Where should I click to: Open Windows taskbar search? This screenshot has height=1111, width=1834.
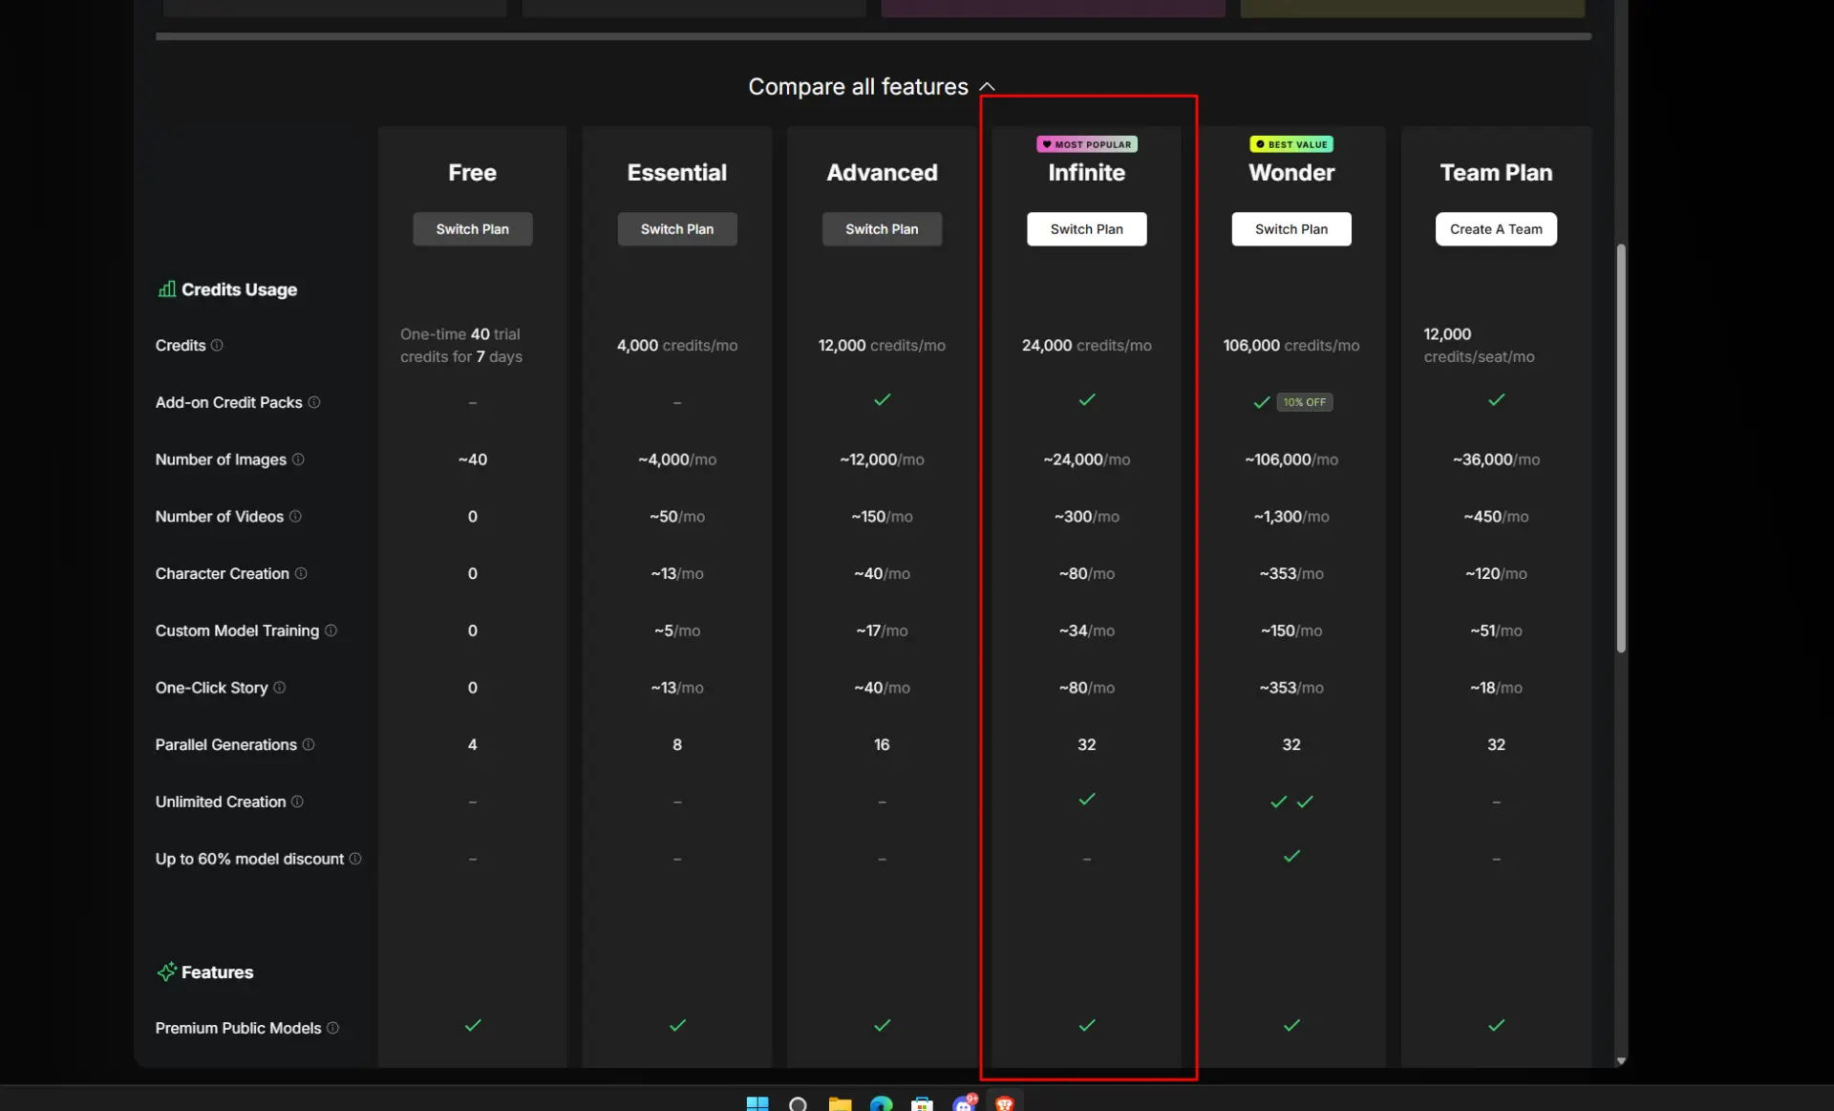[798, 1103]
